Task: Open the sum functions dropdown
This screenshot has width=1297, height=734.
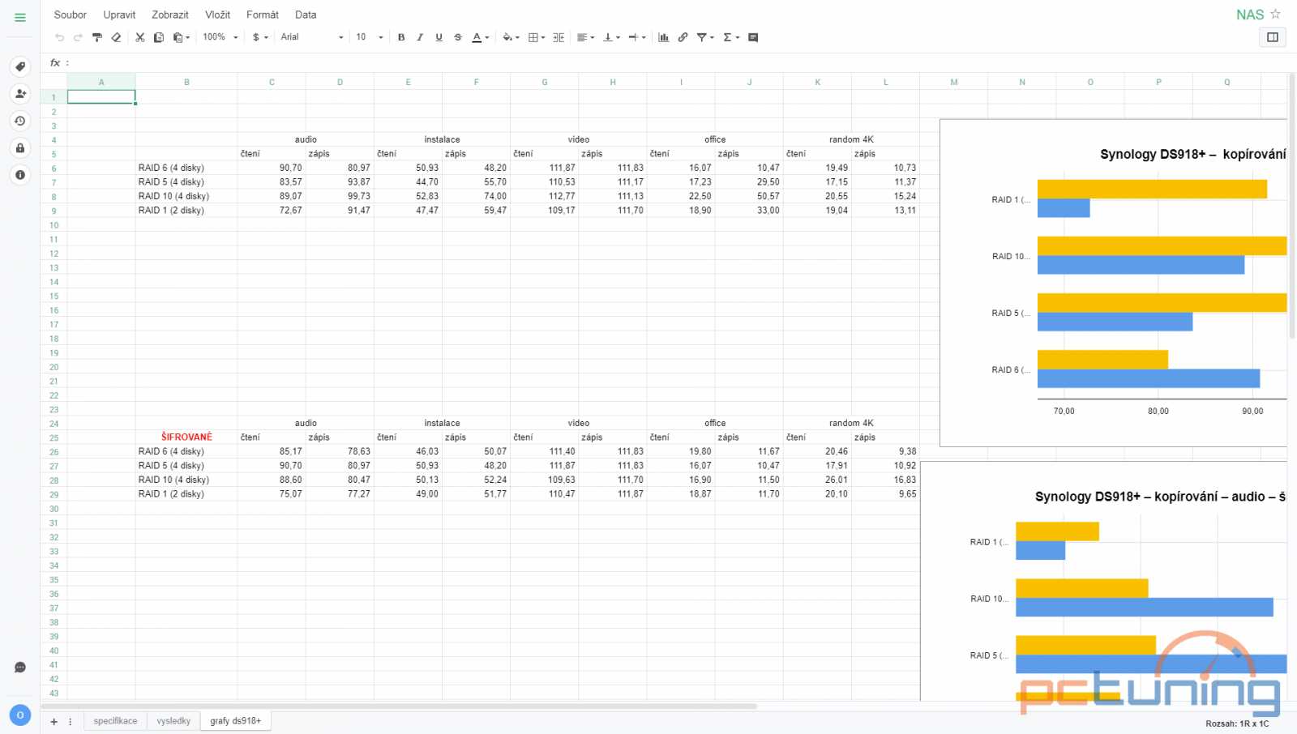Action: coord(731,37)
